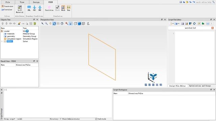Click the Check simulation icon
Screen dimensions: 216x121
tap(57, 8)
